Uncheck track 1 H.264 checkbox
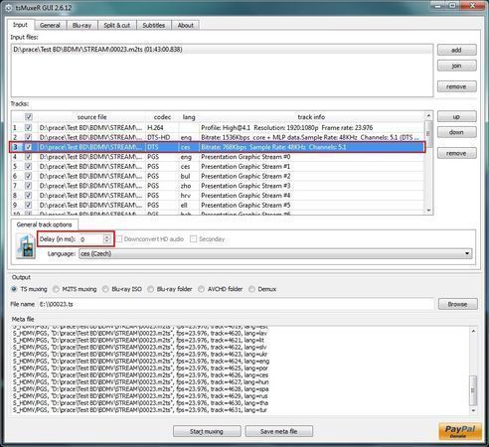489x447 pixels. 29,127
